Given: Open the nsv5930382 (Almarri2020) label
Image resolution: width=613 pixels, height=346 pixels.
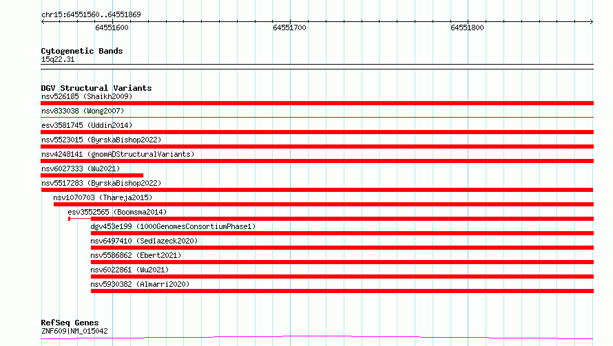Looking at the screenshot, I should 140,284.
